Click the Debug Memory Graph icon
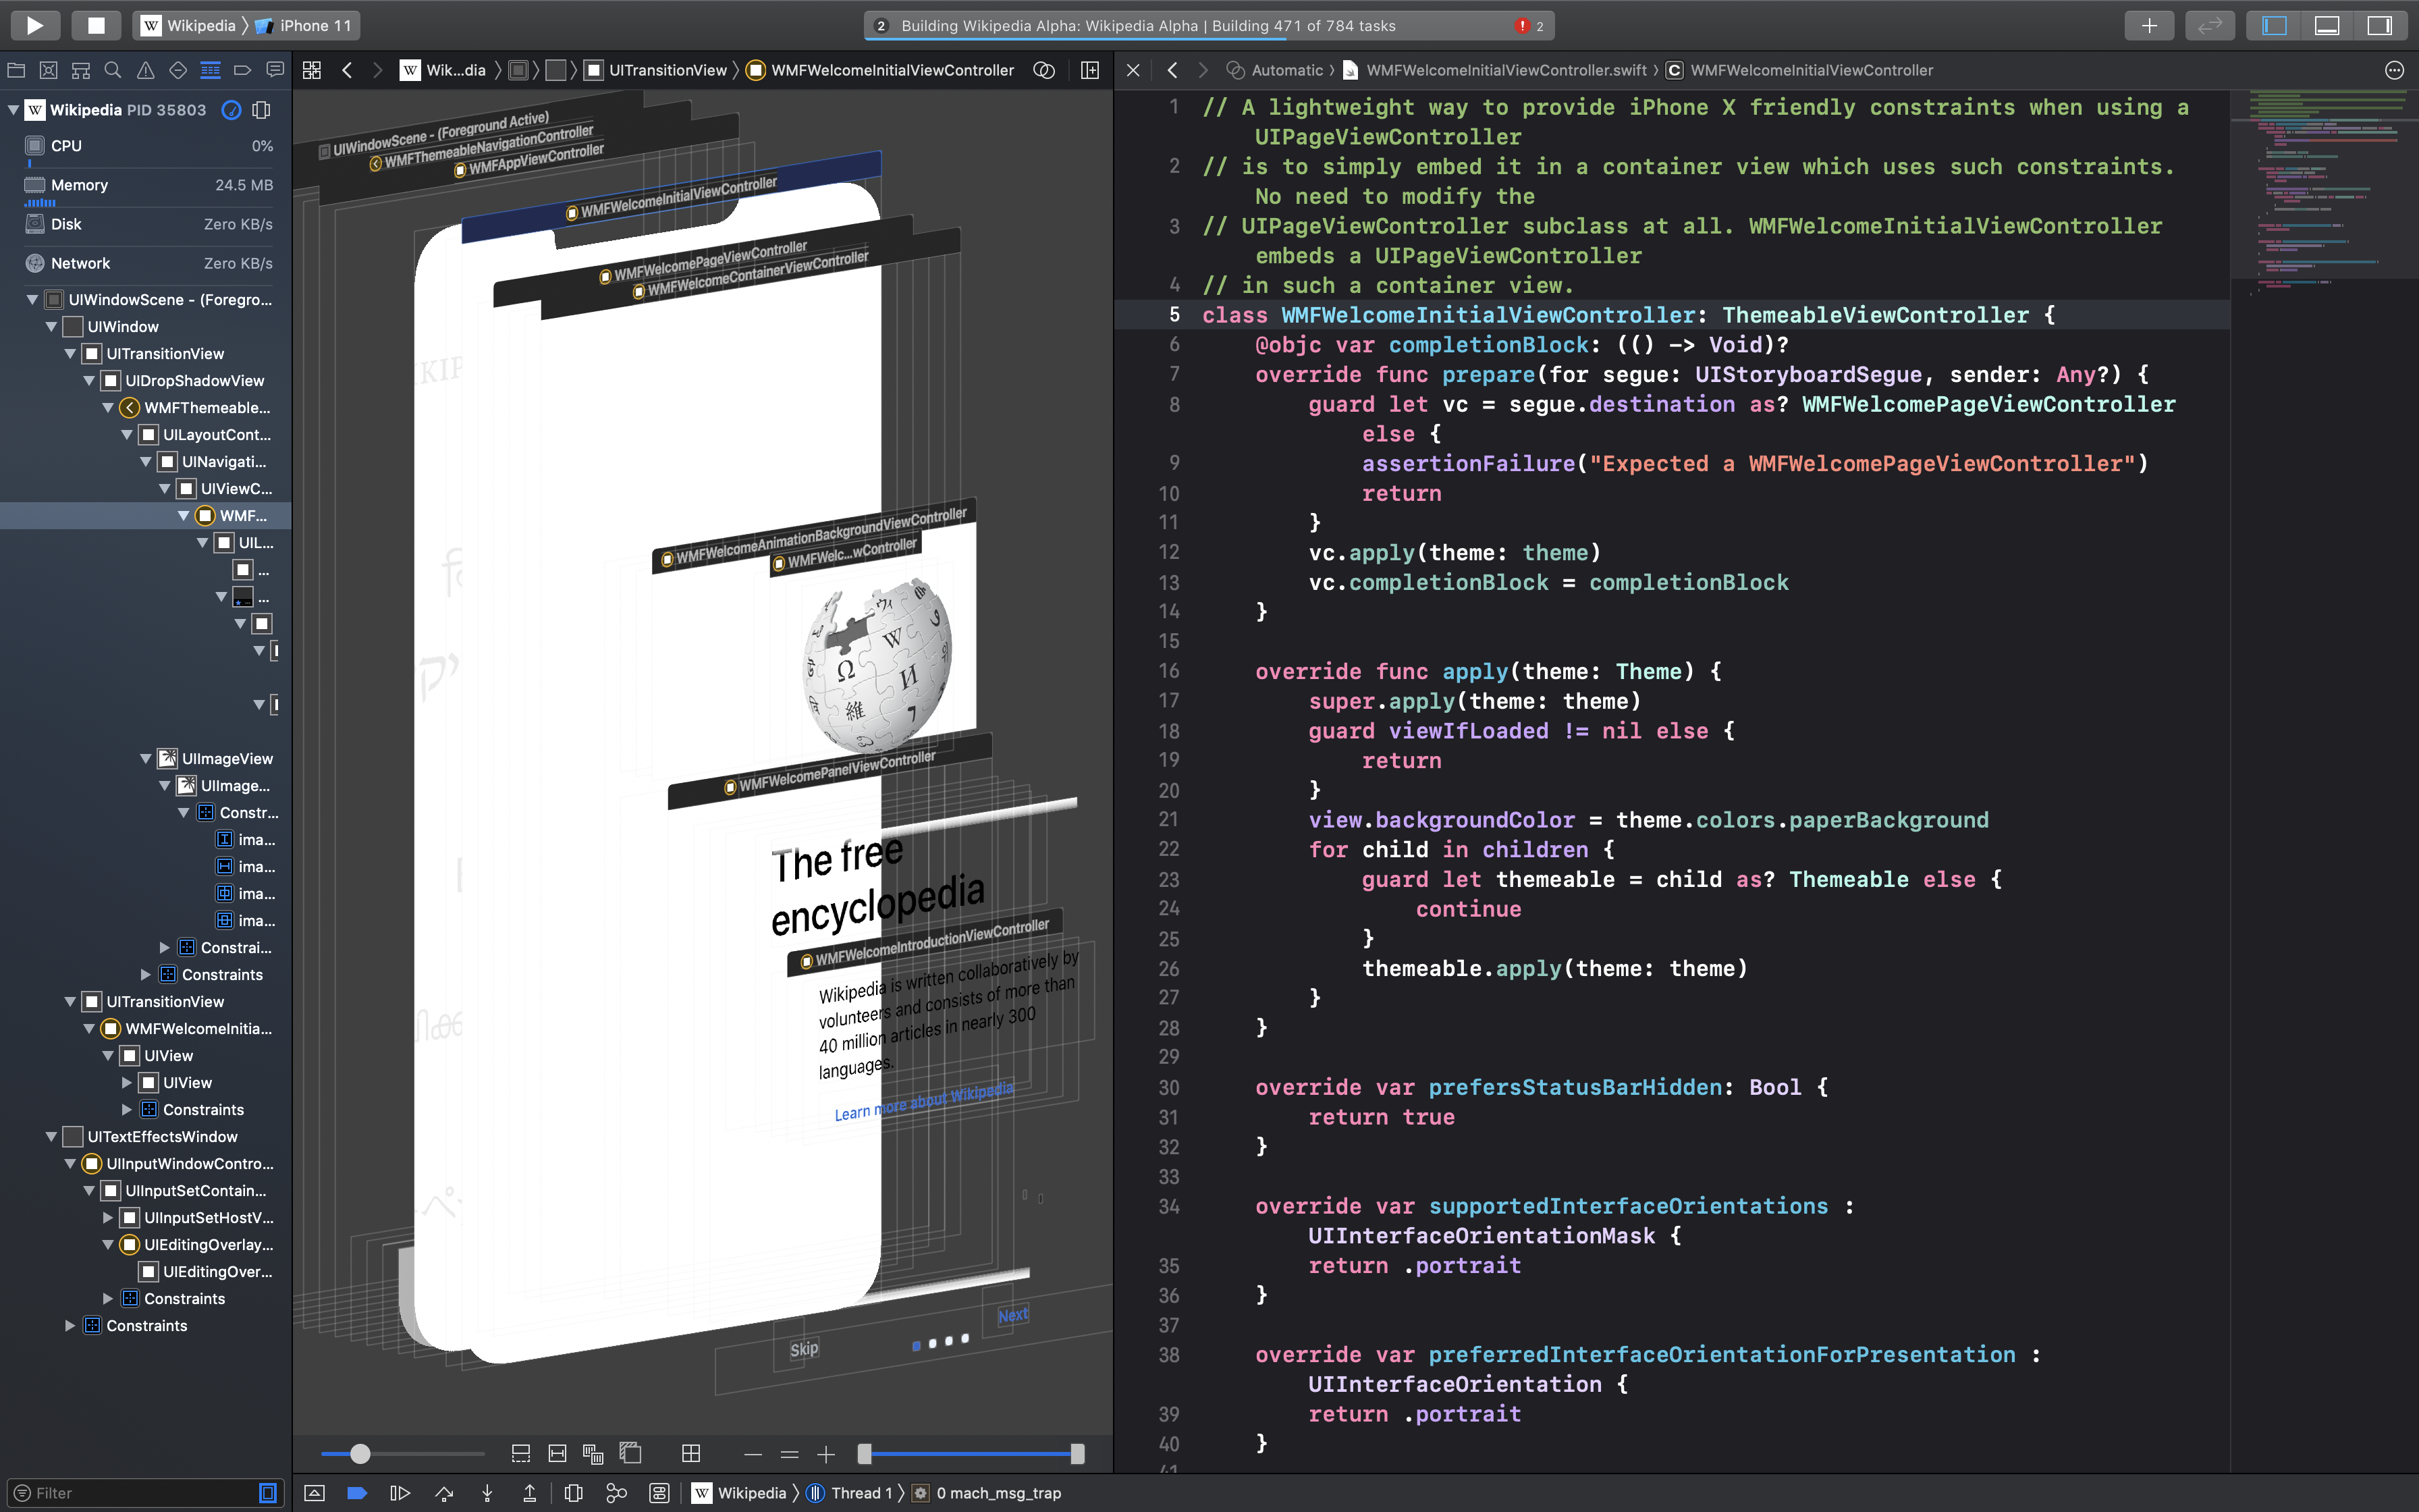Image resolution: width=2419 pixels, height=1512 pixels. click(x=617, y=1493)
